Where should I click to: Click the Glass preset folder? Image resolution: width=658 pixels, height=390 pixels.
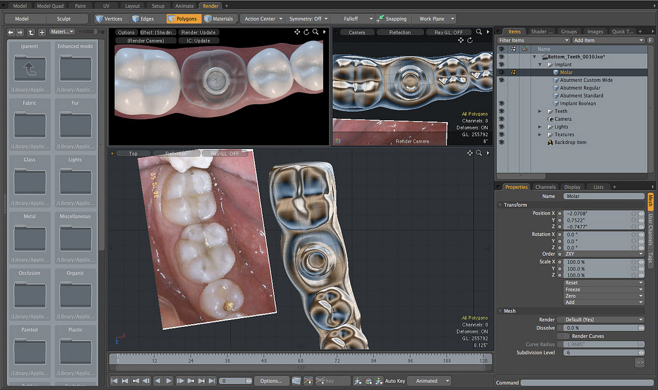coord(30,180)
